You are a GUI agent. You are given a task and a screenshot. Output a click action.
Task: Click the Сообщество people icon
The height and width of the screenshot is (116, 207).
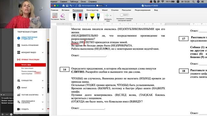[19, 80]
